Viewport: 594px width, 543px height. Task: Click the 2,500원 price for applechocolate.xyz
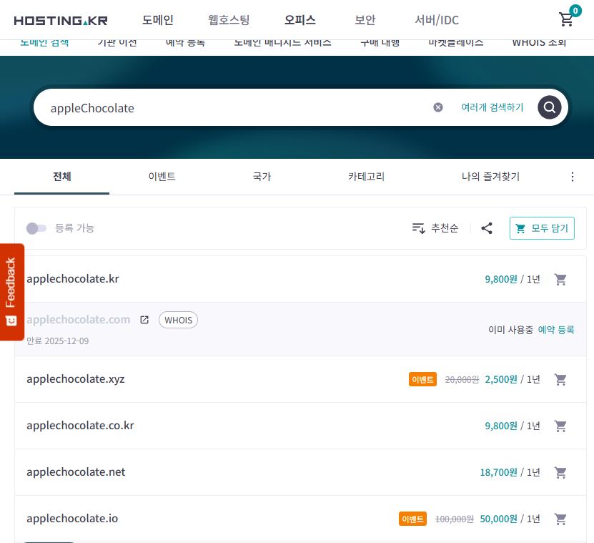point(501,379)
